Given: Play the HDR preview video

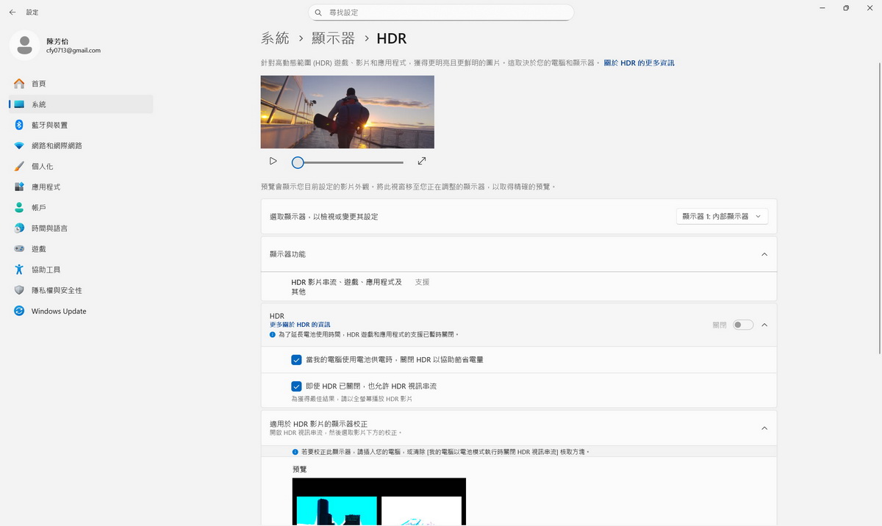Looking at the screenshot, I should 273,161.
